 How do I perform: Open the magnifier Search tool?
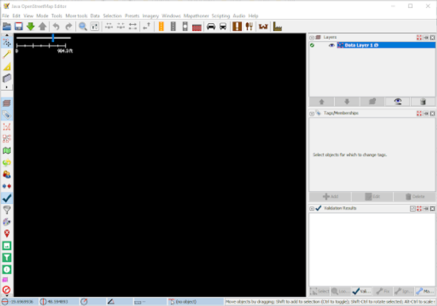pyautogui.click(x=83, y=27)
